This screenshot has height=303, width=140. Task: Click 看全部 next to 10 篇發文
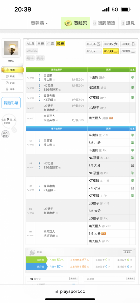pyautogui.click(x=73, y=279)
